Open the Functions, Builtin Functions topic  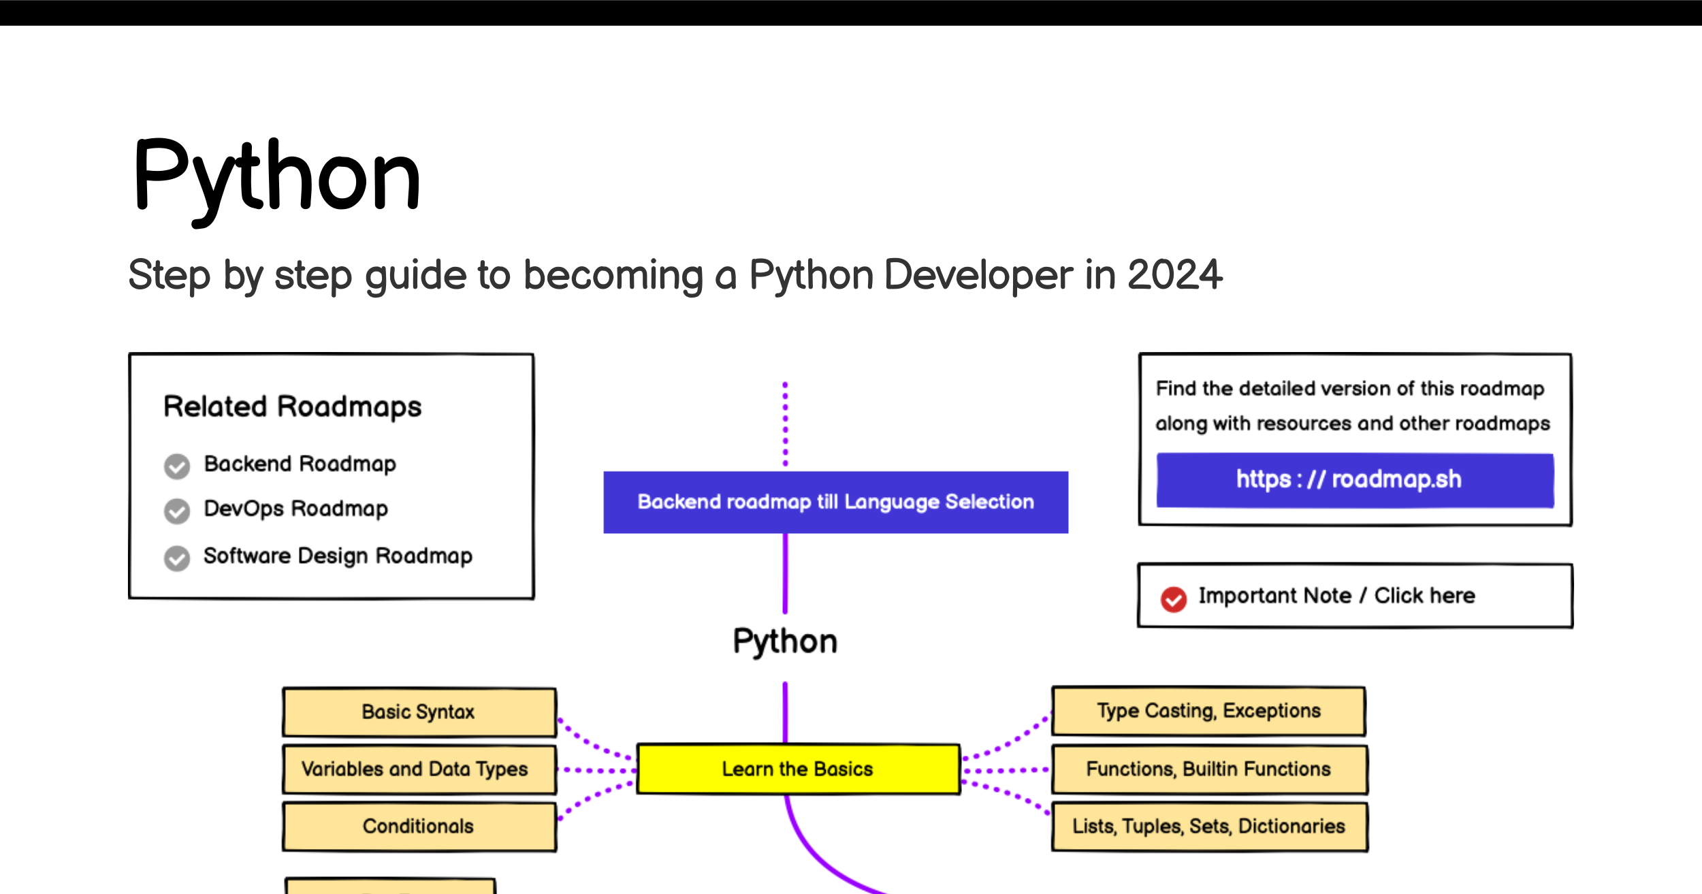coord(1209,769)
